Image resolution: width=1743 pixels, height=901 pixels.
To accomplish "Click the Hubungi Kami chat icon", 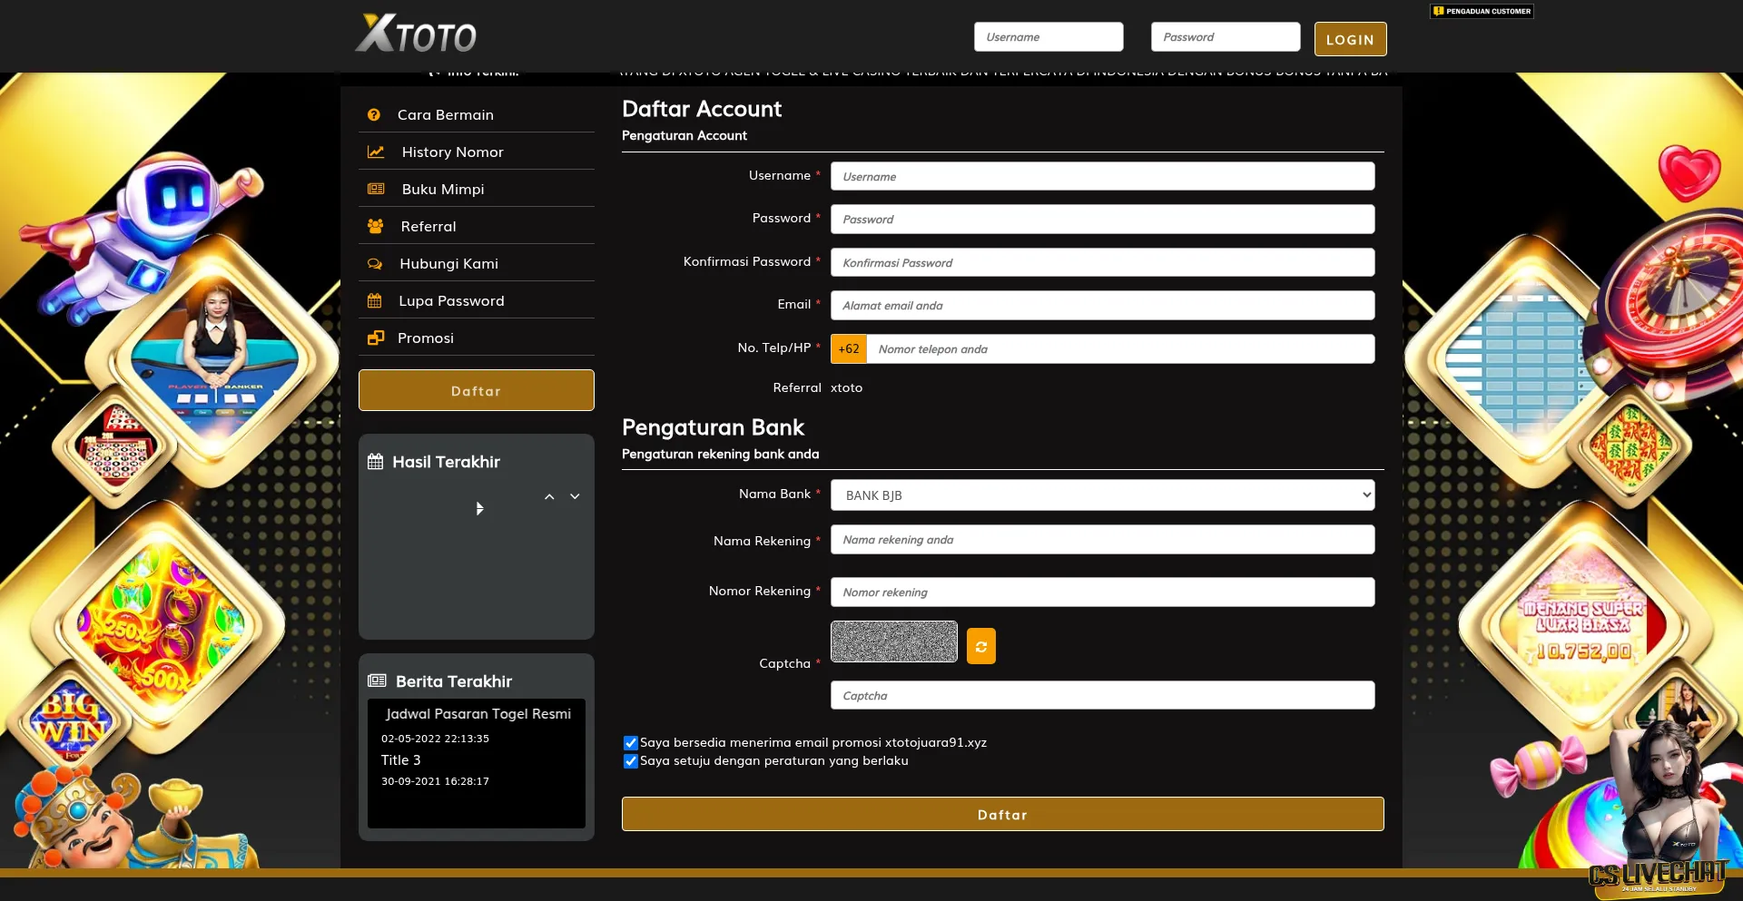I will tap(375, 264).
